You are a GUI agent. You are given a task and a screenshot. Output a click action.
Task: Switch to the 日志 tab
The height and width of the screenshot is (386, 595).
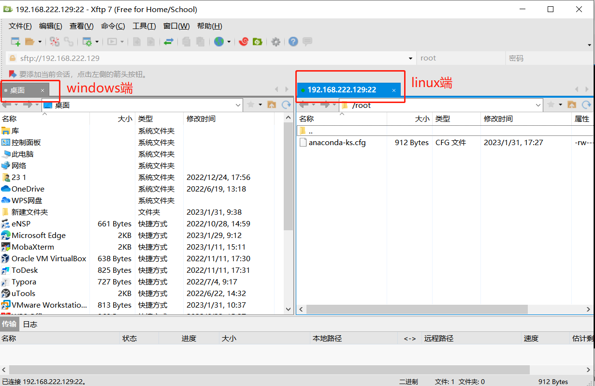click(30, 324)
